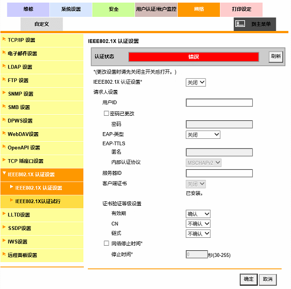The image size is (291, 289).
Task: Open SNMP 设置 in sidebar
Action: (42, 94)
